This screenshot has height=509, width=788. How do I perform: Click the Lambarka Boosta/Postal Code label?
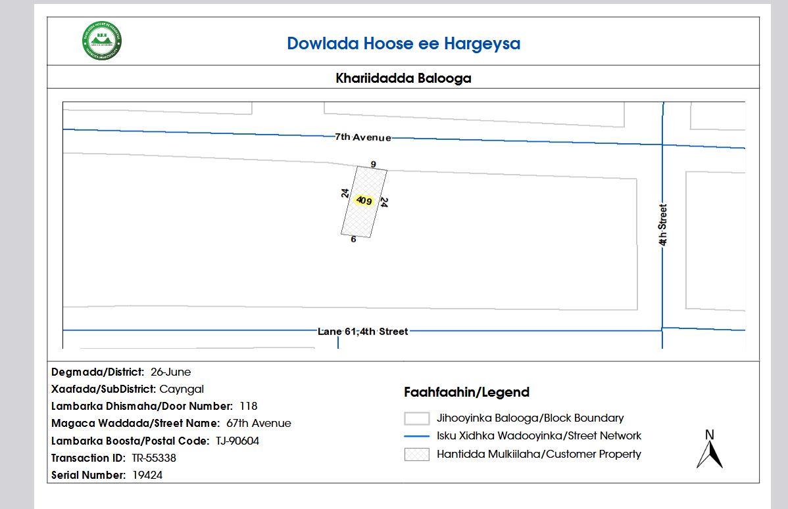pyautogui.click(x=130, y=441)
